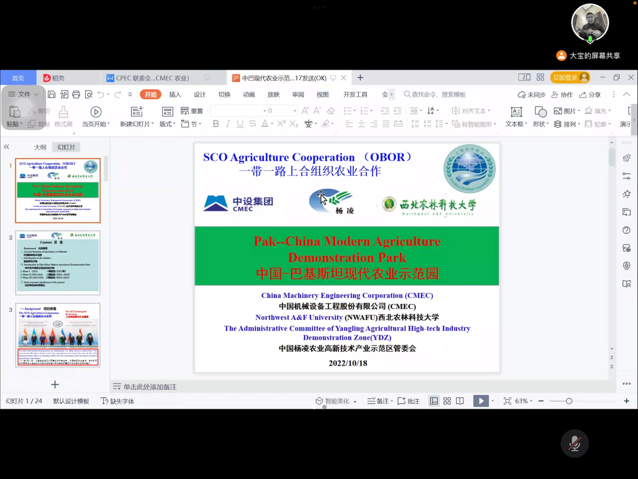
Task: Expand the font size dropdown
Action: coord(295,111)
